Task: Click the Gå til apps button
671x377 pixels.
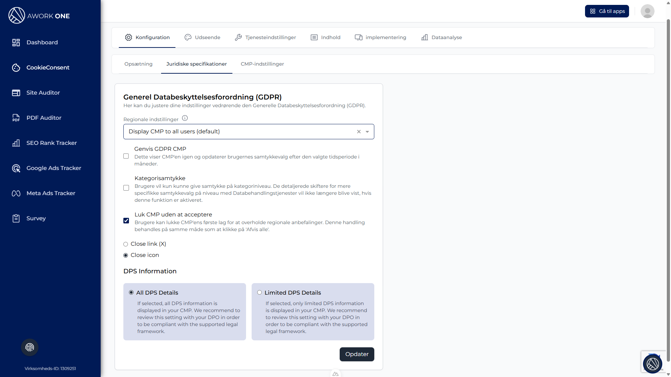Action: point(607,11)
